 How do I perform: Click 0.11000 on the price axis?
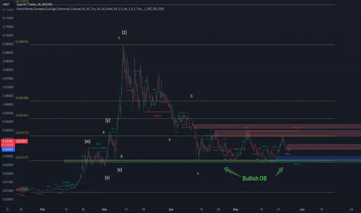[8, 18]
